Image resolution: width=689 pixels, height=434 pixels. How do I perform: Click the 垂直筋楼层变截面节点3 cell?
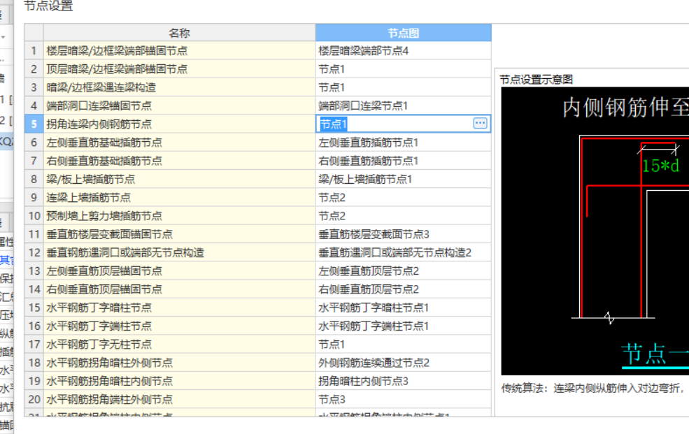403,234
